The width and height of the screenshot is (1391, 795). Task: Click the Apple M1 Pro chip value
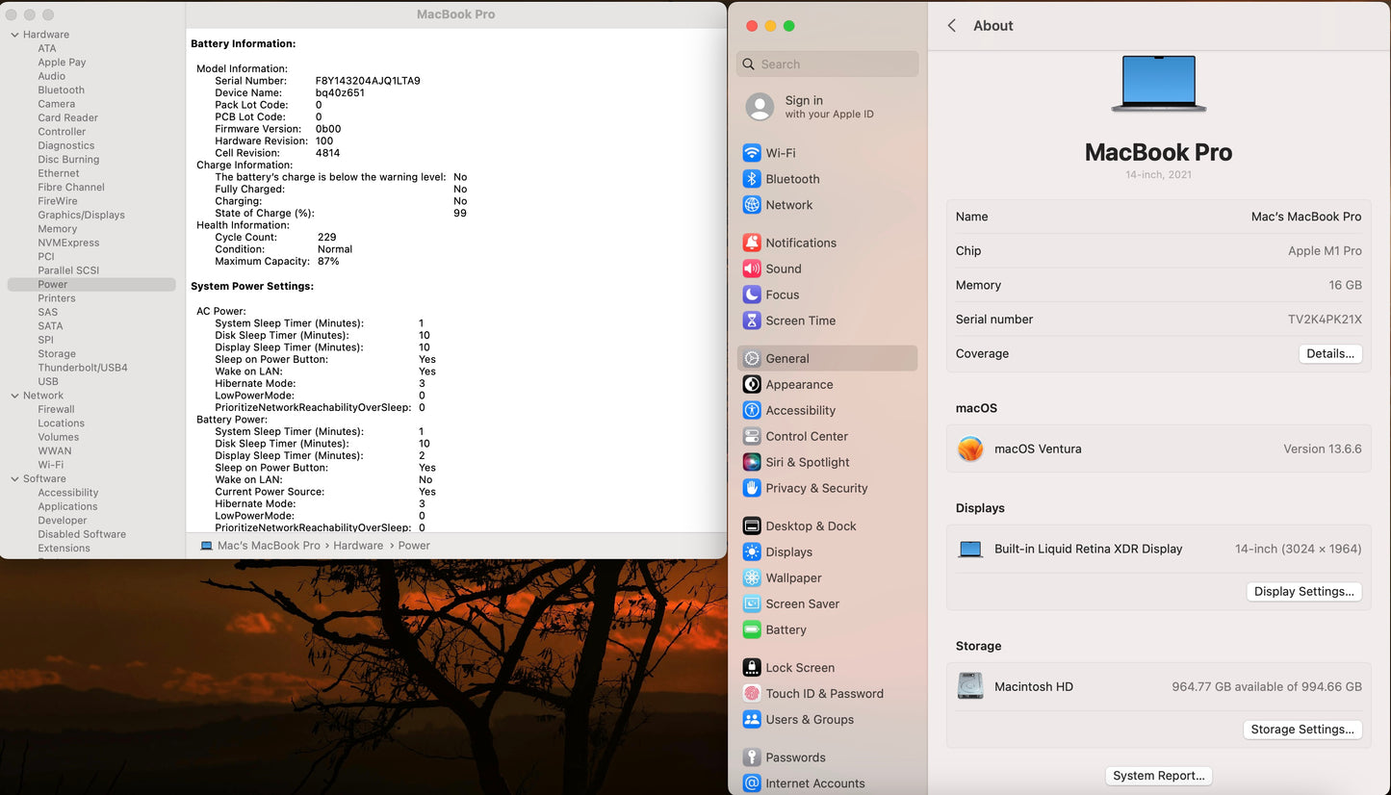point(1325,250)
